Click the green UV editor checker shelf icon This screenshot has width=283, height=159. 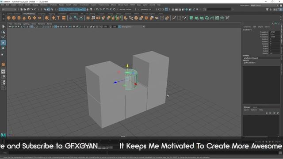click(x=217, y=18)
